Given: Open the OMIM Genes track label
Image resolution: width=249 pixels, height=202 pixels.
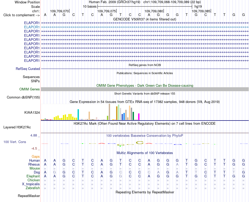Looking at the screenshot, I should point(30,89).
